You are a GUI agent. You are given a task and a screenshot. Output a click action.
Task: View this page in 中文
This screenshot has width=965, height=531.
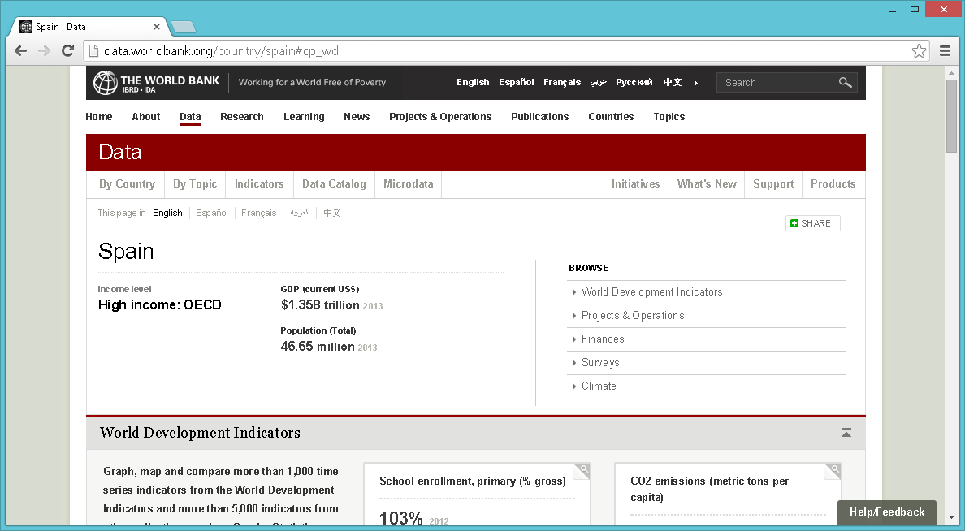331,213
